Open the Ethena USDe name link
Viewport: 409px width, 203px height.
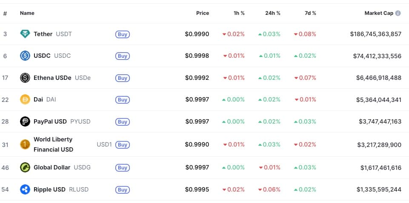point(52,78)
